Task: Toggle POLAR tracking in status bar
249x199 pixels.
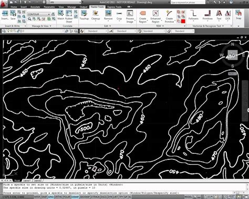Action: pos(66,197)
